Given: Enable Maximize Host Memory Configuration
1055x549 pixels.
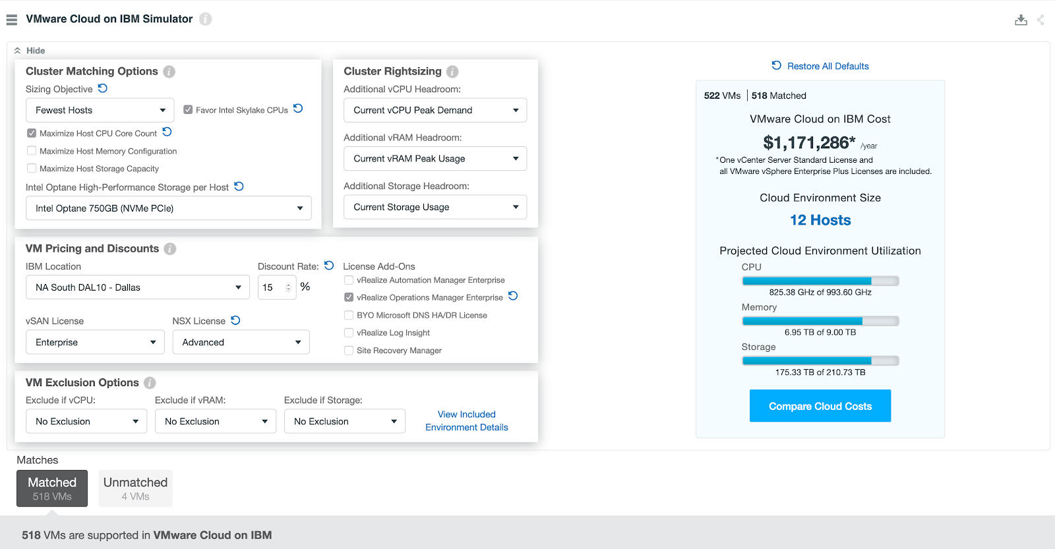Looking at the screenshot, I should point(32,151).
